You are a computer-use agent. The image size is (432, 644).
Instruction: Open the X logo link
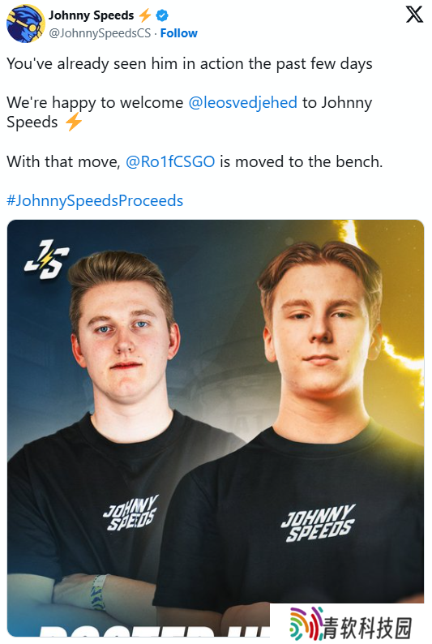point(414,15)
